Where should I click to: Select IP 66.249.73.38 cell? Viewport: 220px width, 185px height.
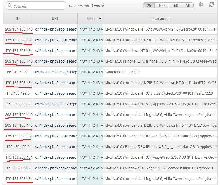18,72
